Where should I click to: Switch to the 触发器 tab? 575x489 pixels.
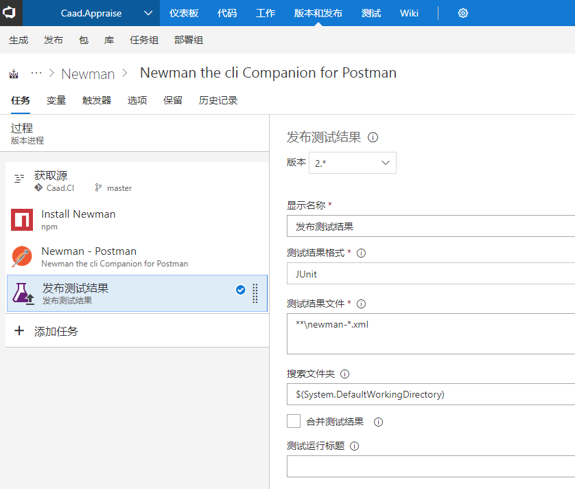point(97,100)
